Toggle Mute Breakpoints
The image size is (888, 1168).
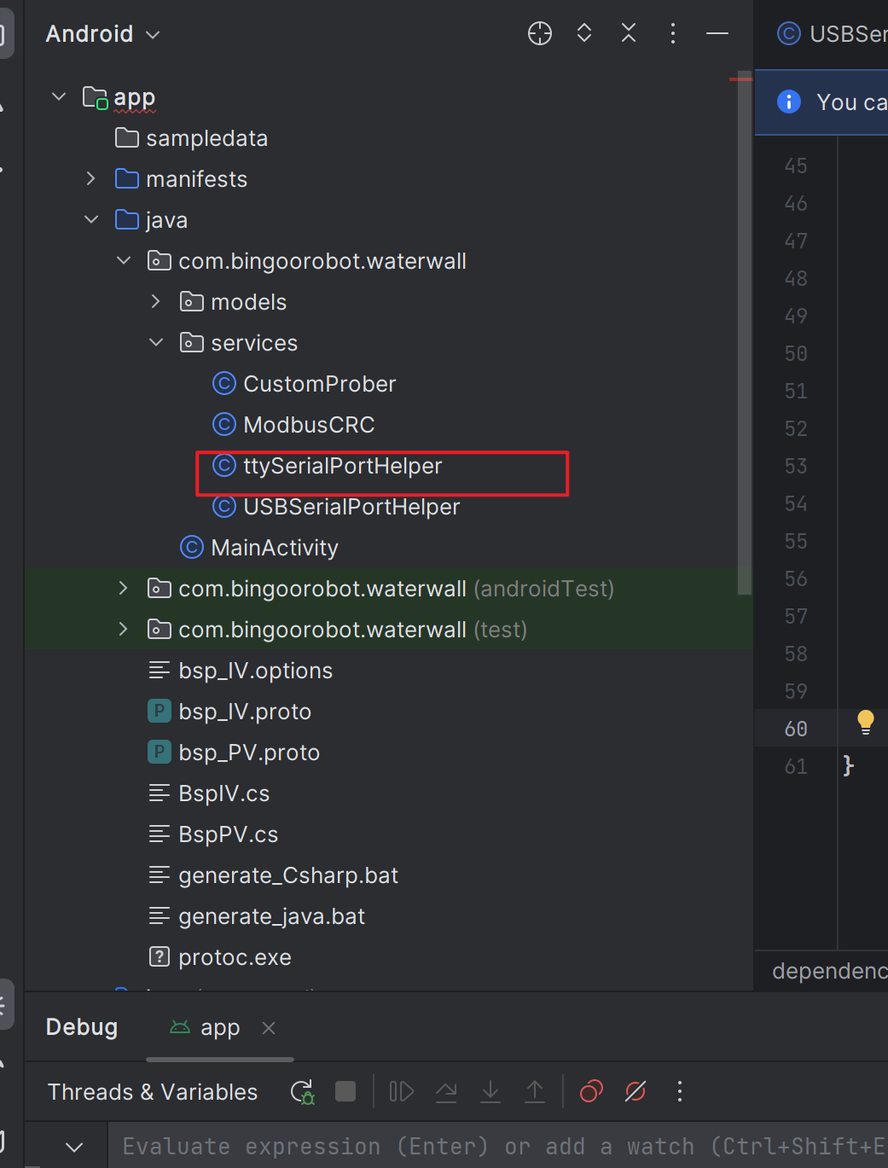tap(636, 1091)
